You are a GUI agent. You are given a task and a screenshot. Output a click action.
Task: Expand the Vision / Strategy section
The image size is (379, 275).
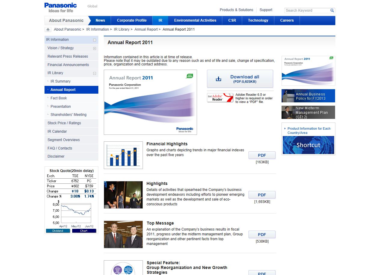pos(94,48)
